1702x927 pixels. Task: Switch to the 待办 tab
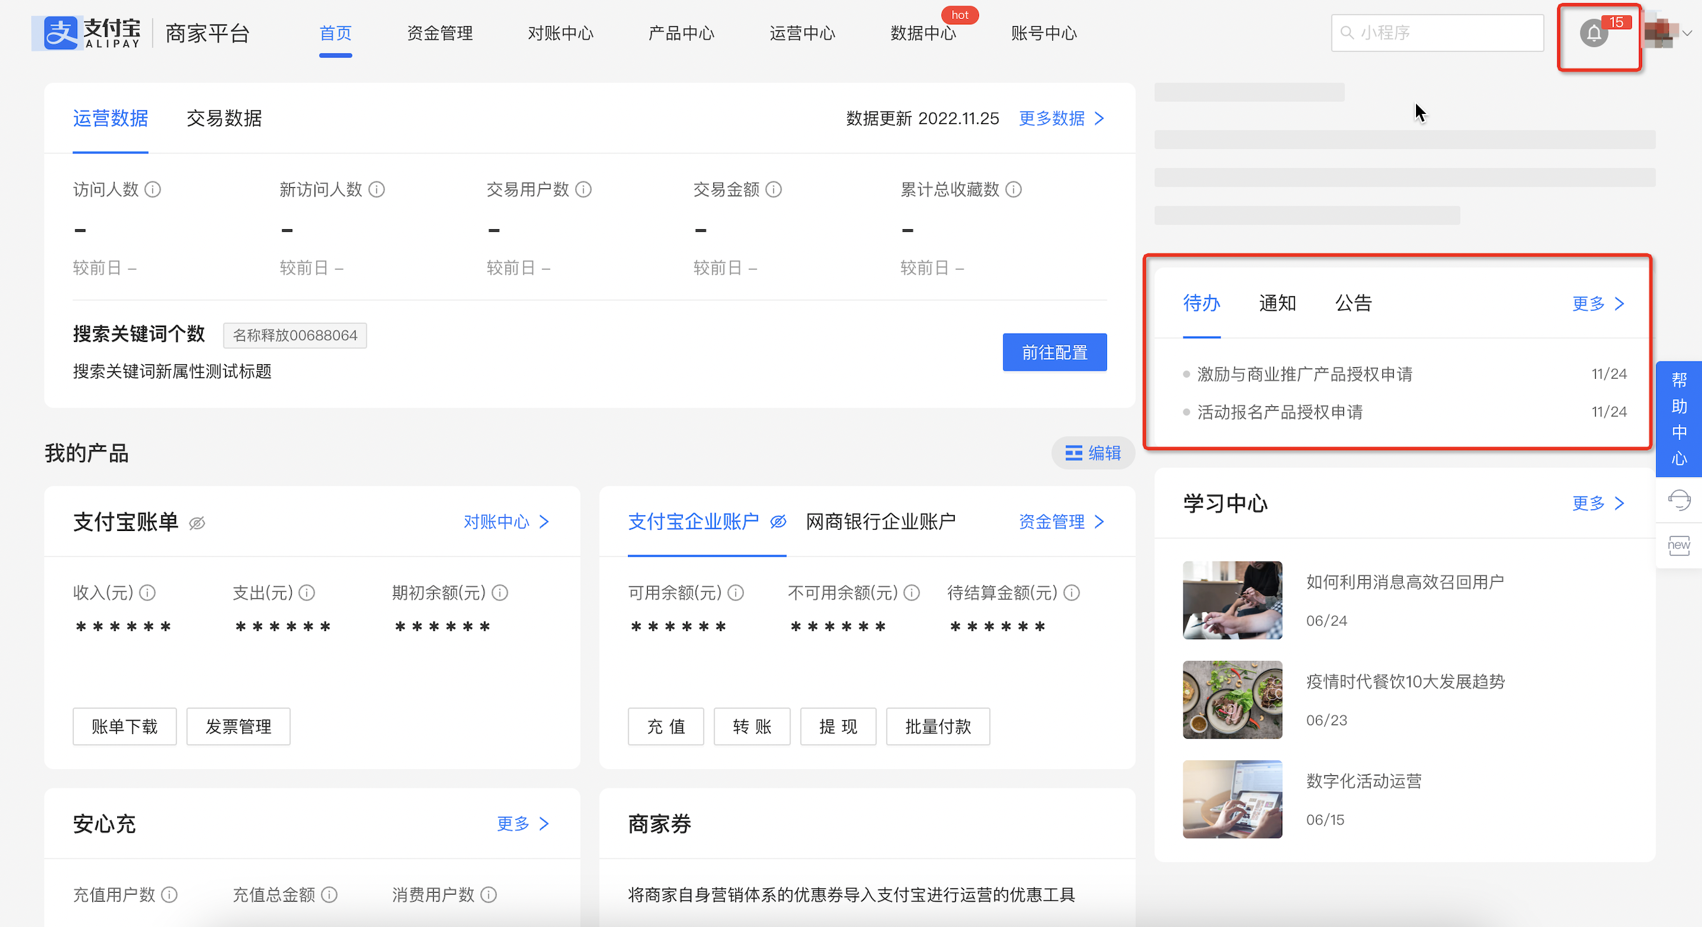pos(1201,303)
